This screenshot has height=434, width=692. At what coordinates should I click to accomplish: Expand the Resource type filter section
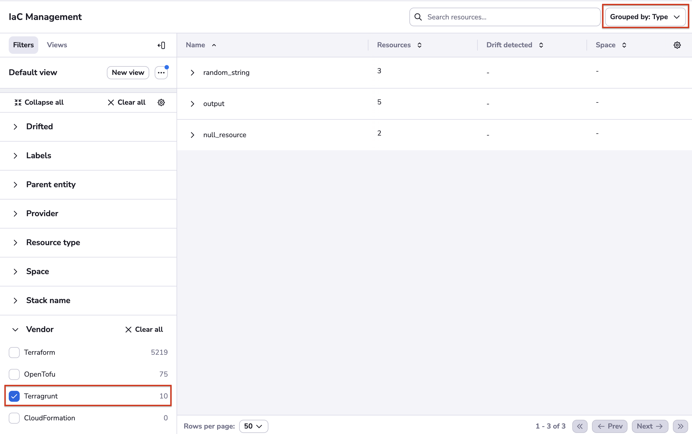point(16,242)
